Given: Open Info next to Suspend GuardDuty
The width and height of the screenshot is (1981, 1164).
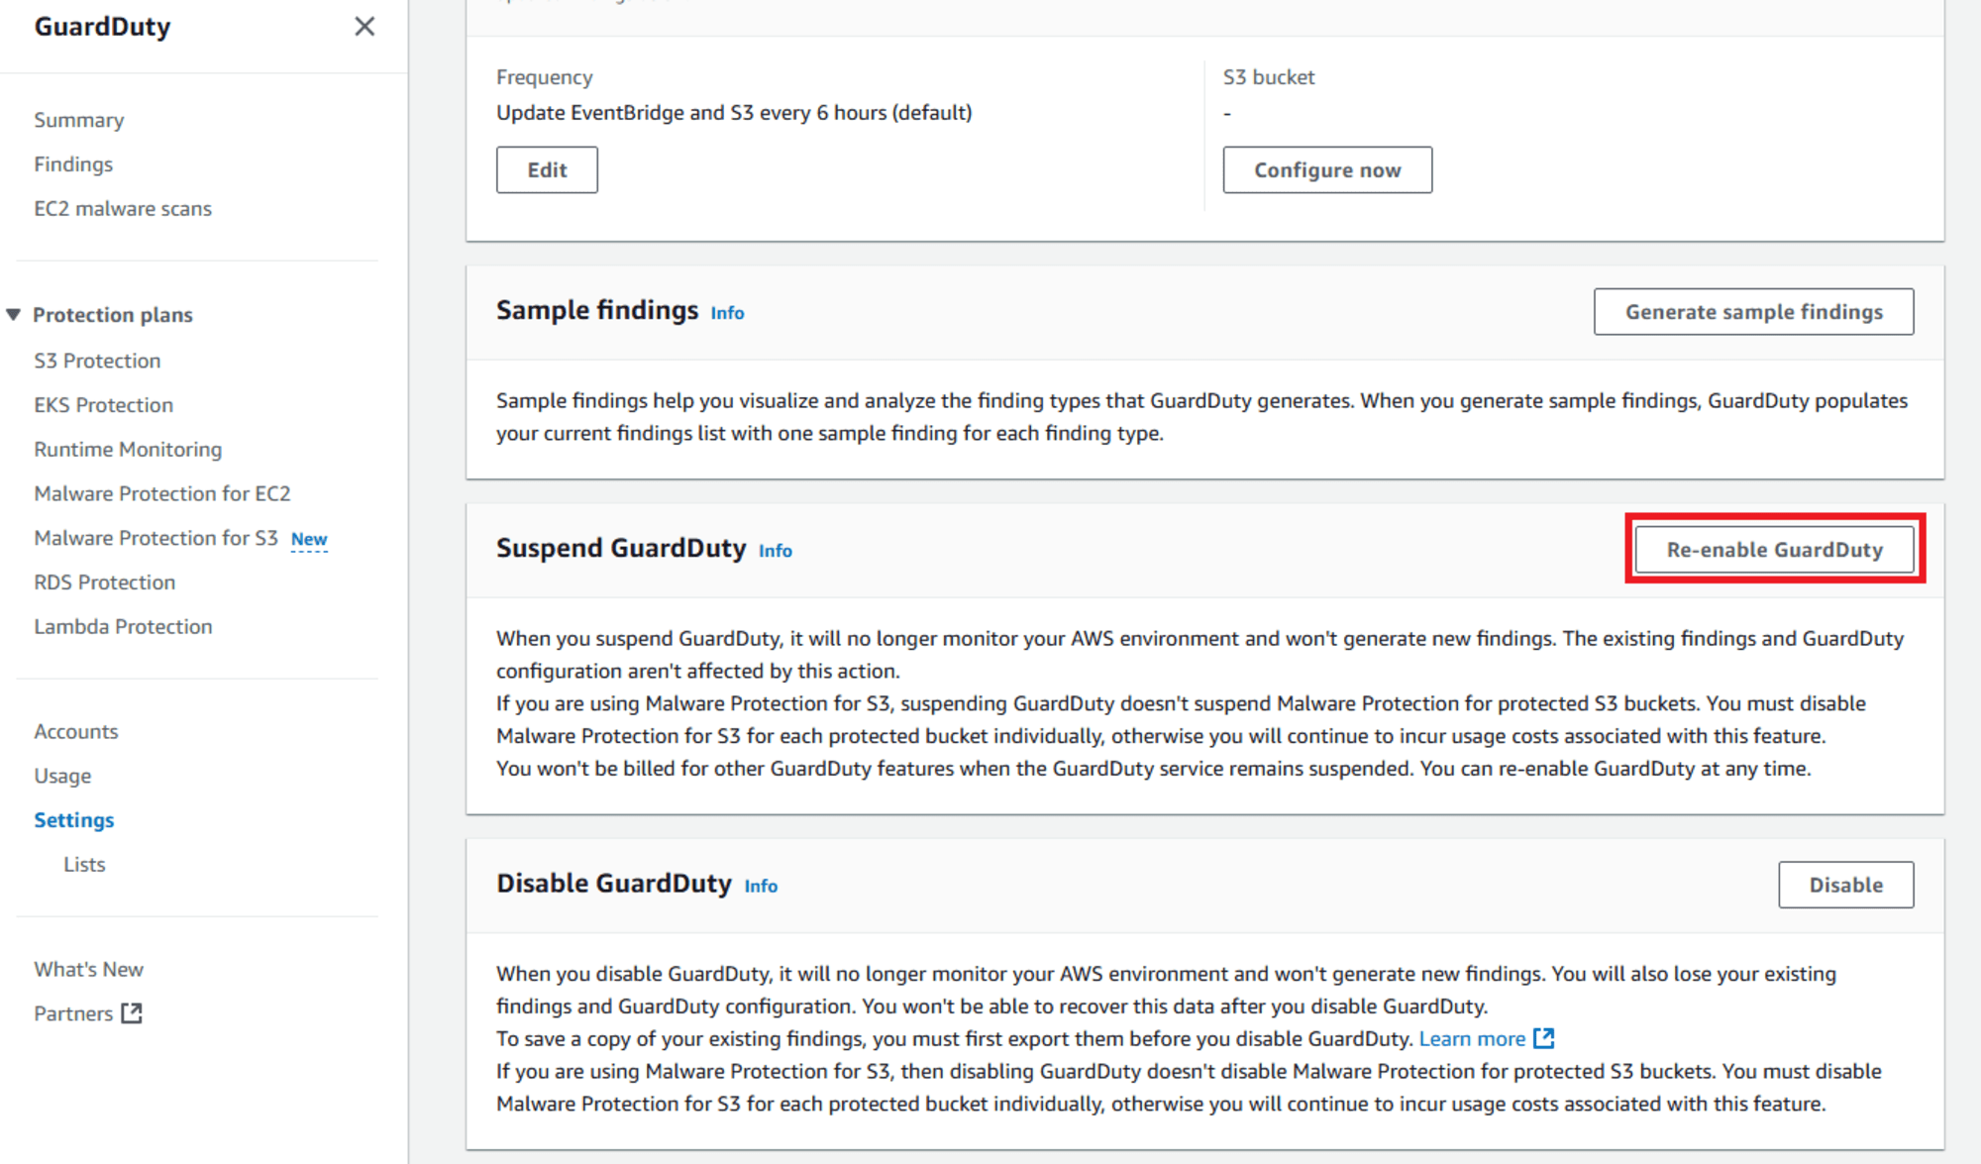Looking at the screenshot, I should (774, 551).
